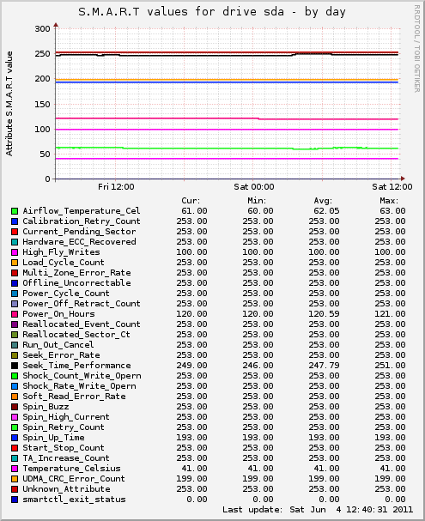Image resolution: width=425 pixels, height=521 pixels.
Task: Click the RRDTOOL / TOBI OETIKER watermark
Action: [417, 49]
